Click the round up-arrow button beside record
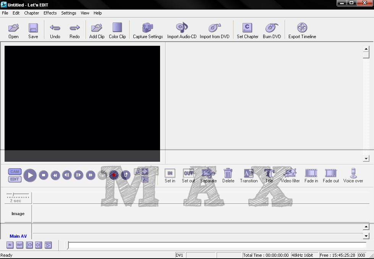 point(125,175)
